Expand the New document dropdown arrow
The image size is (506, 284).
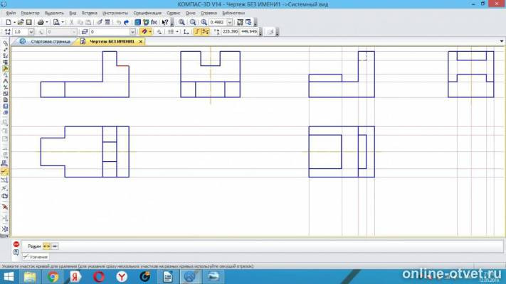(x=14, y=22)
